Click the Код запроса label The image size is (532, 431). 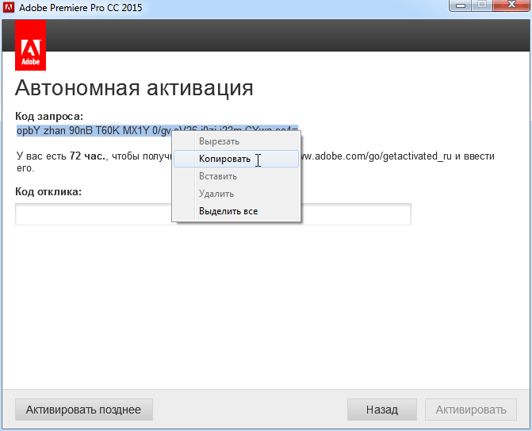point(49,117)
